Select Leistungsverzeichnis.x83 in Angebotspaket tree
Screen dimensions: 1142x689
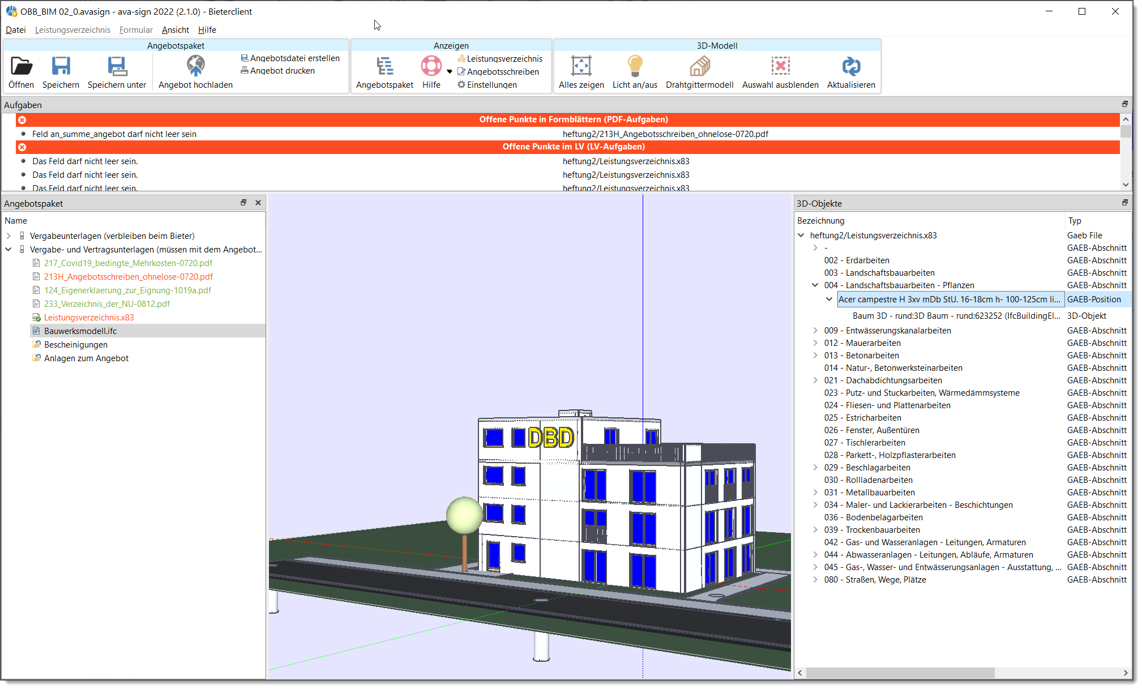(89, 318)
